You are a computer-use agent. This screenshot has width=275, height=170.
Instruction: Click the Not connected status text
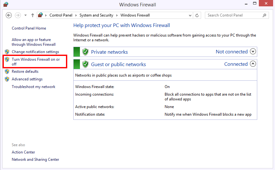tap(232, 51)
